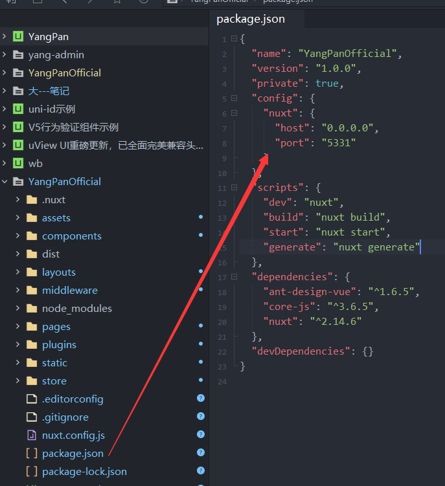Click the yellow folder icon of static
Screen dimensions: 445x486
[32, 363]
